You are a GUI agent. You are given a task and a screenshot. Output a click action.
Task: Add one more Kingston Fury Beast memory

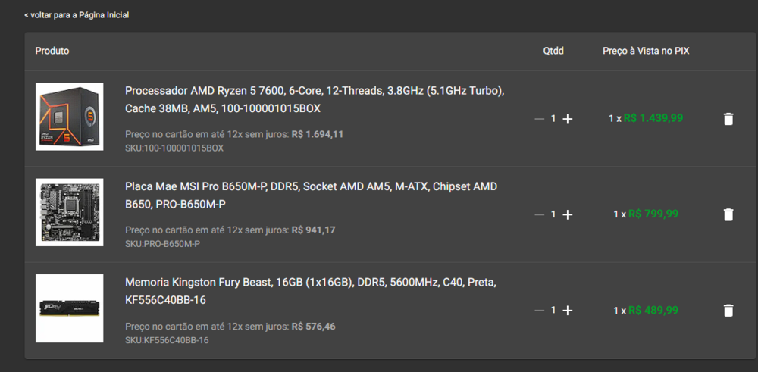click(568, 310)
